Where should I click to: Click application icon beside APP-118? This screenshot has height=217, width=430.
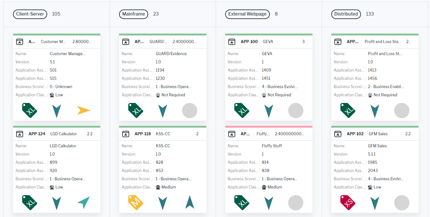tap(126, 134)
